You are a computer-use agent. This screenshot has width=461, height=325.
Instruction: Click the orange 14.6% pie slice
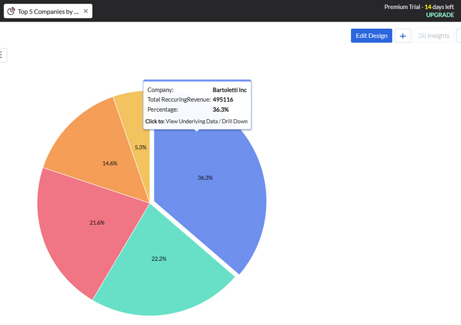97,150
